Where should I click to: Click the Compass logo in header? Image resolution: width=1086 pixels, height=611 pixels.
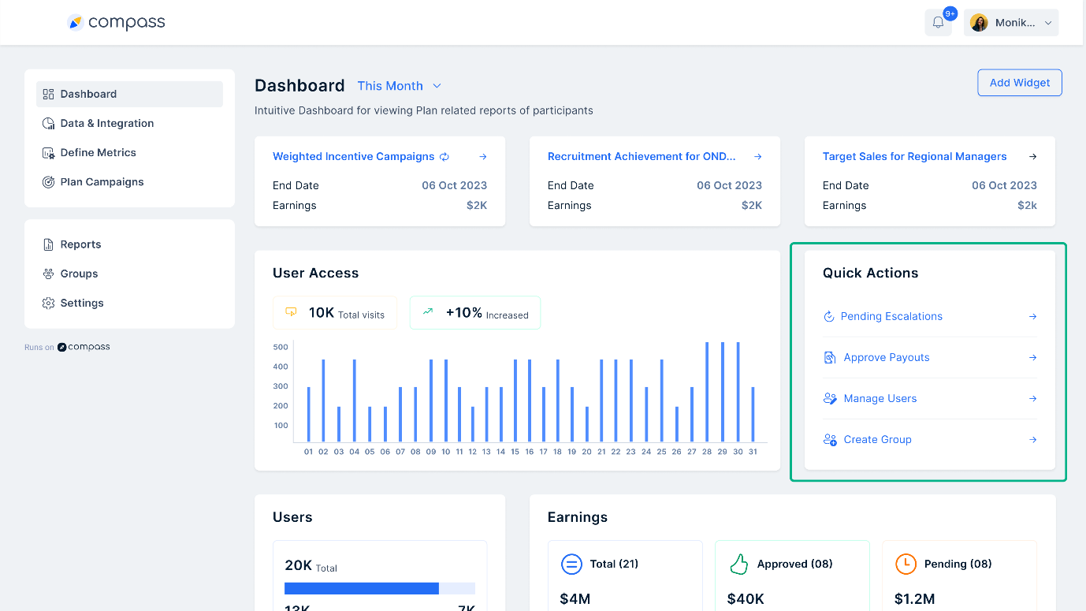[x=117, y=22]
